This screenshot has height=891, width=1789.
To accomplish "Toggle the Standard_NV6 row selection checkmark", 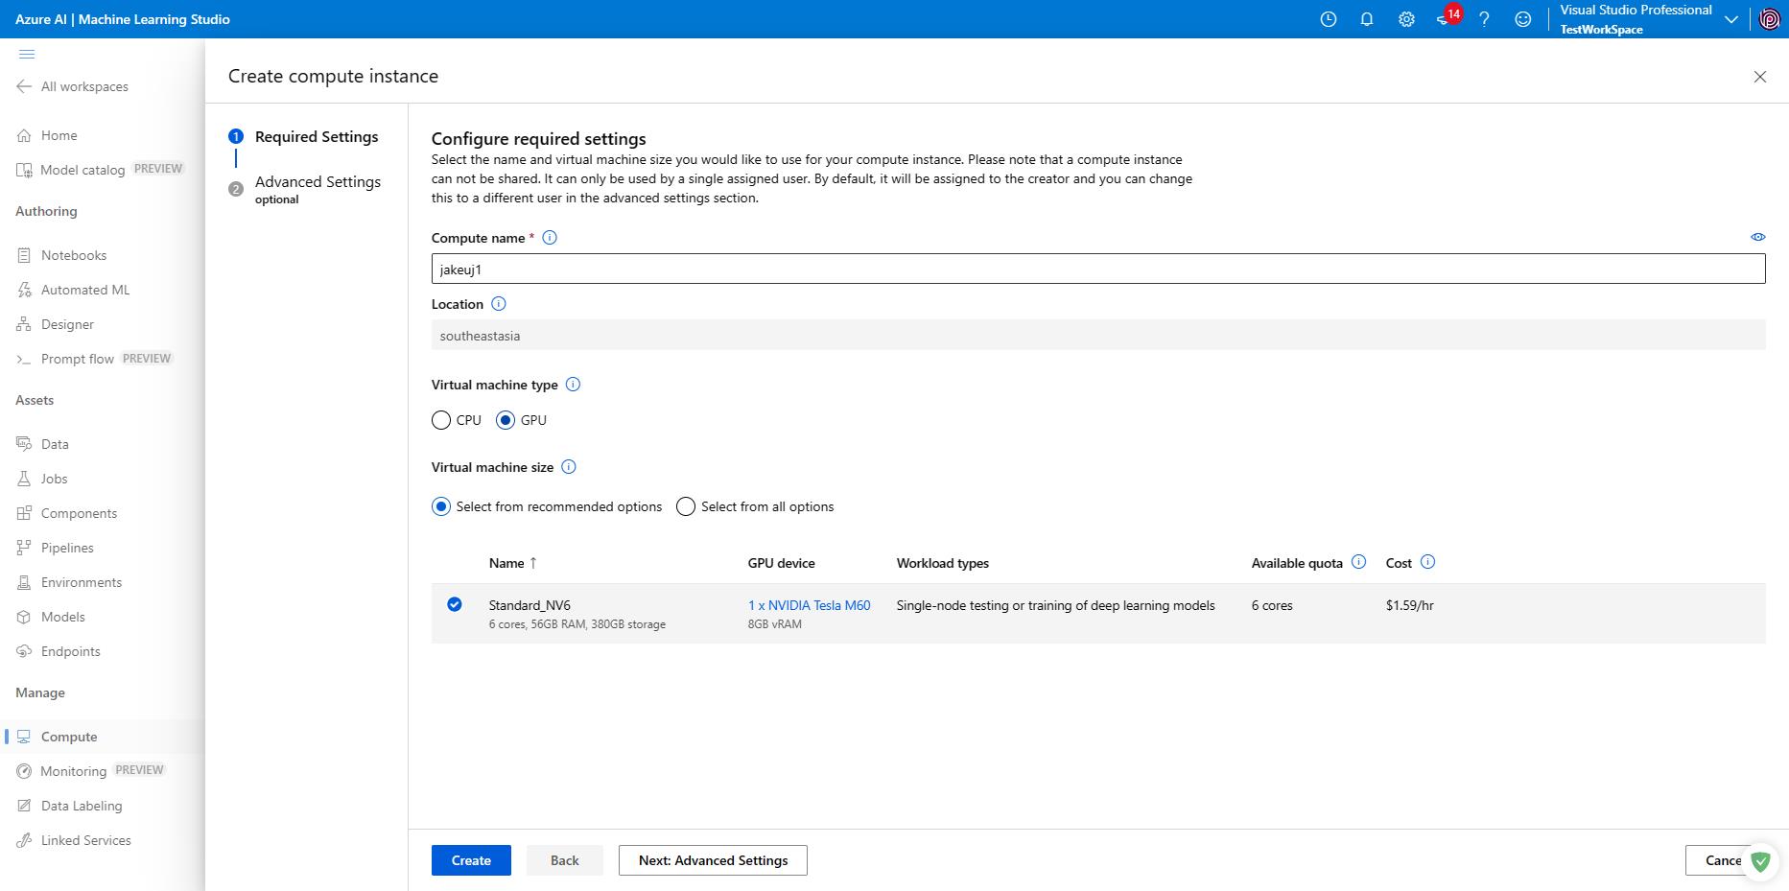I will [x=455, y=604].
